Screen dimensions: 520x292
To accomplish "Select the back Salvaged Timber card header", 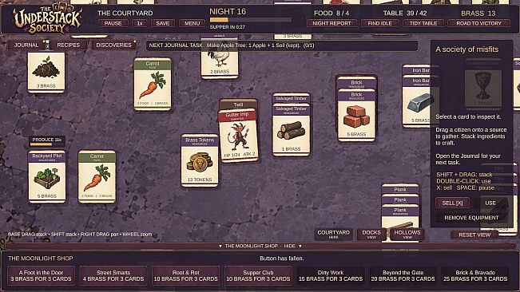I will coord(291,99).
